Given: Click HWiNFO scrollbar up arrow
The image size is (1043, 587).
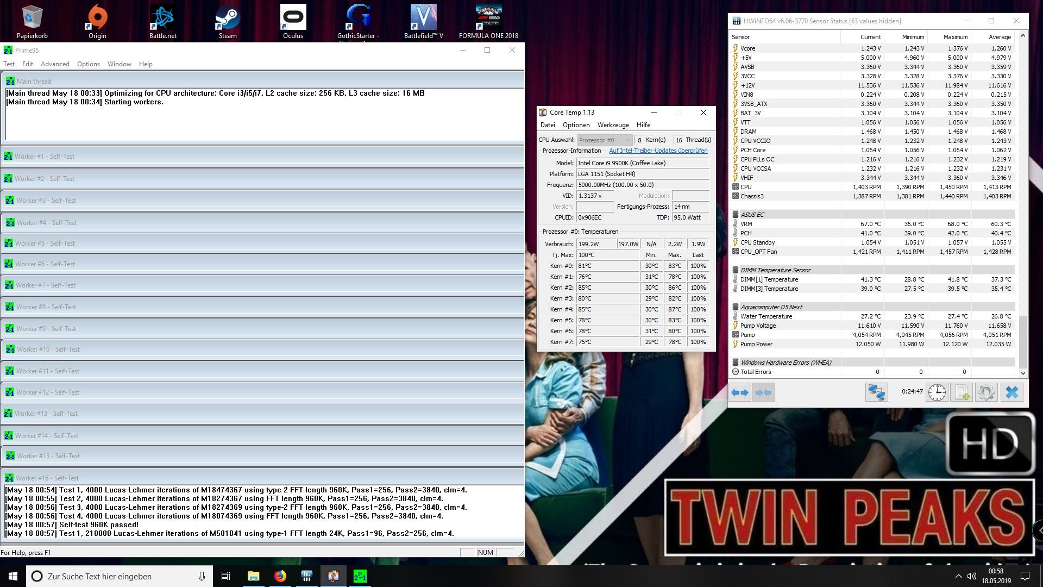Looking at the screenshot, I should pyautogui.click(x=1023, y=36).
